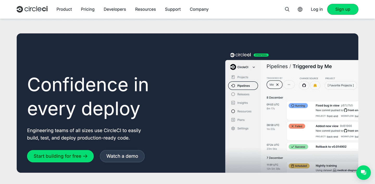Open the Support menu
The height and width of the screenshot is (184, 375).
point(173,9)
